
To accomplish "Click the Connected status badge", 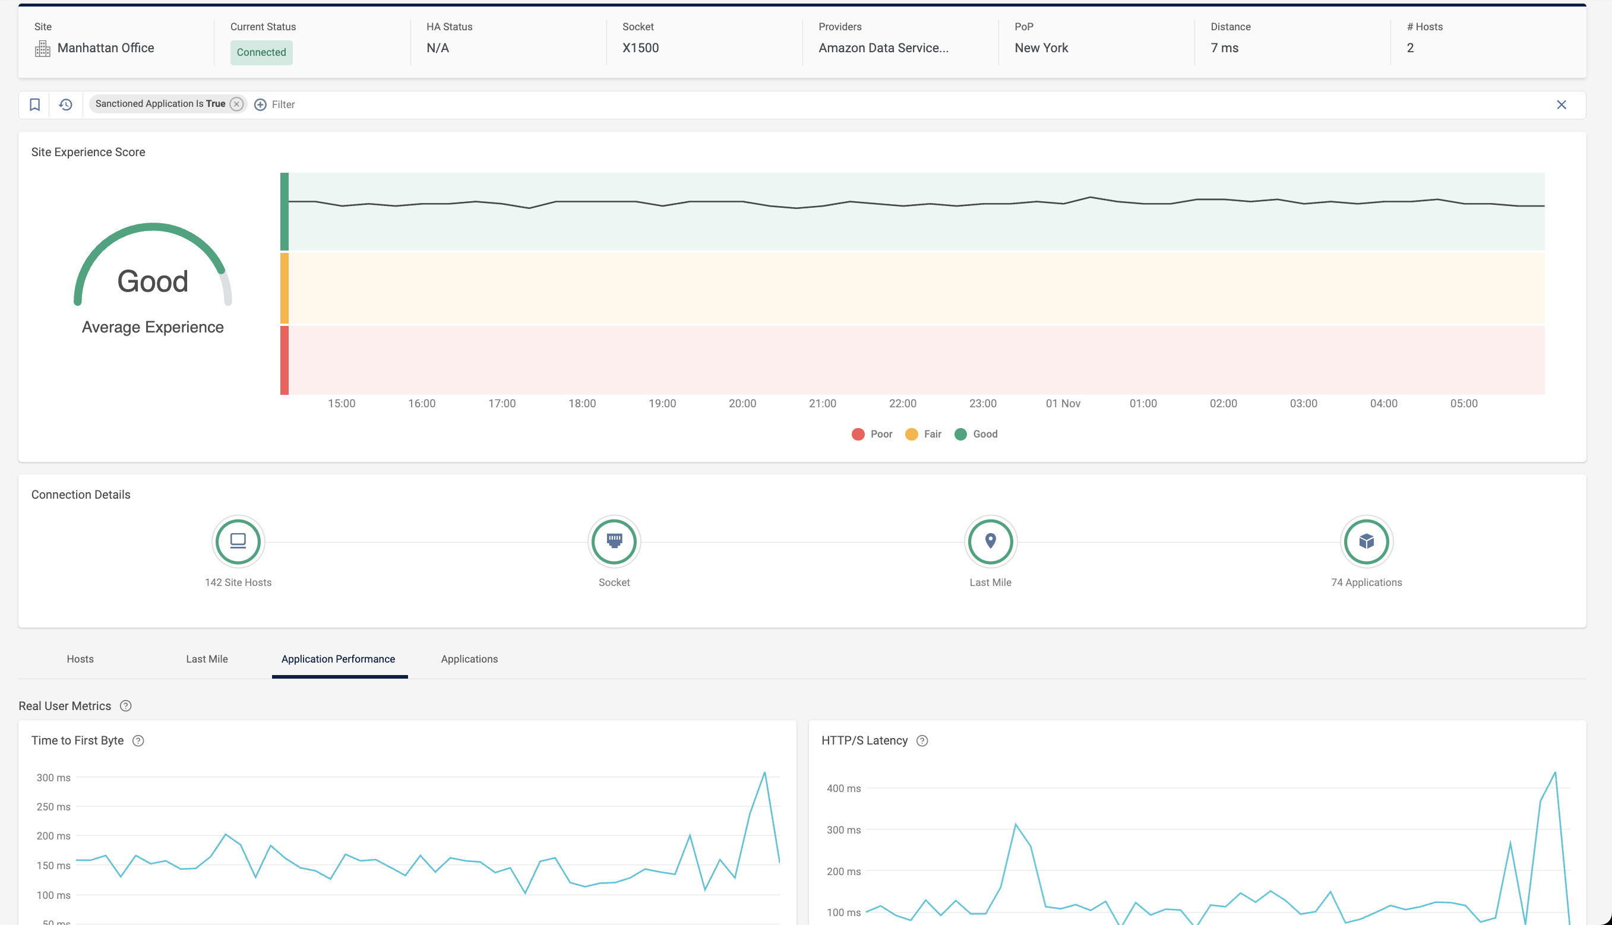I will click(261, 52).
